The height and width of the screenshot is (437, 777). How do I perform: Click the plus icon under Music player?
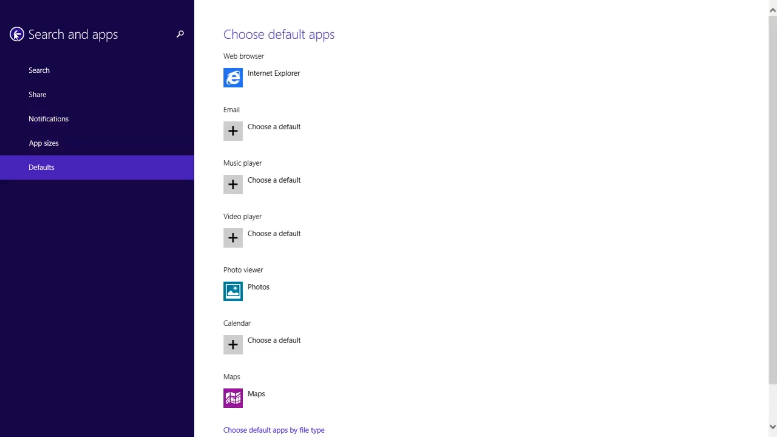click(233, 185)
